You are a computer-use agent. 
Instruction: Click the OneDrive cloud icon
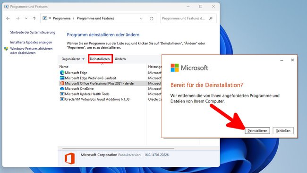point(62,88)
